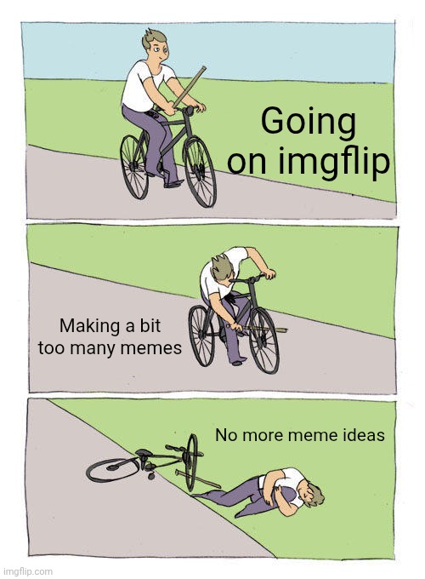
Task: Click the rear wheel of the first panel's bicycle
Action: tap(134, 167)
